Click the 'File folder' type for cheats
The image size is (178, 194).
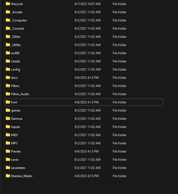point(120,61)
